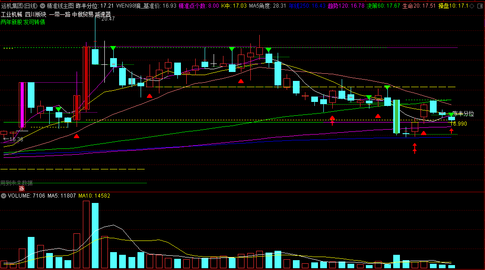Open the 工业机械 sector tag

point(12,14)
